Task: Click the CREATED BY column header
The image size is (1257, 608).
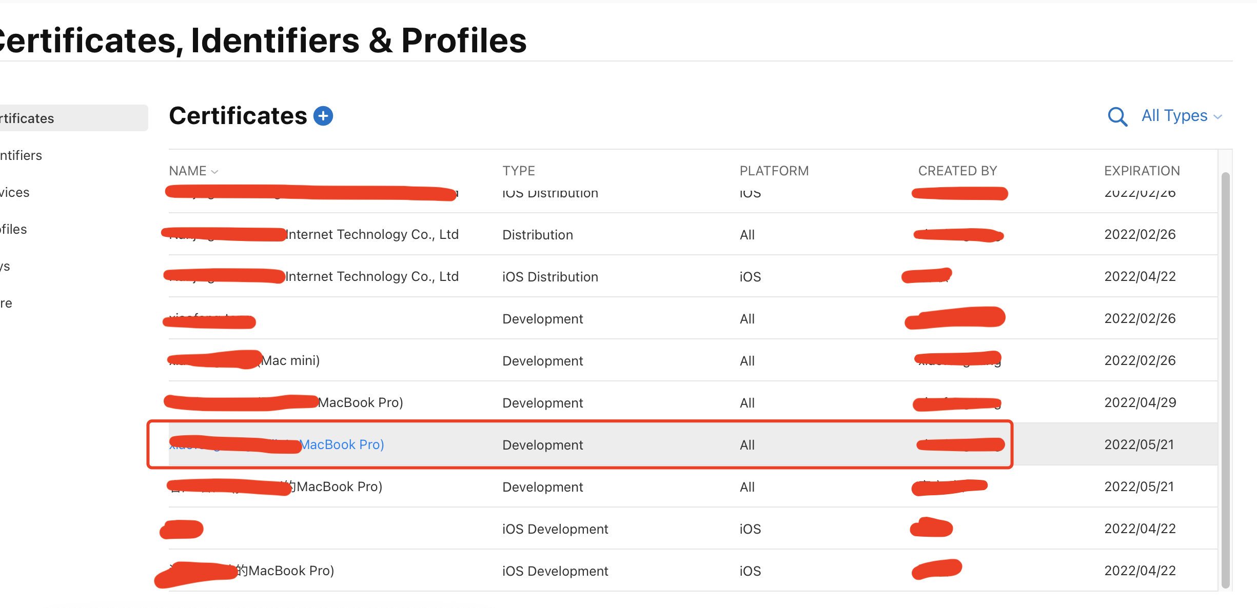Action: 957,171
